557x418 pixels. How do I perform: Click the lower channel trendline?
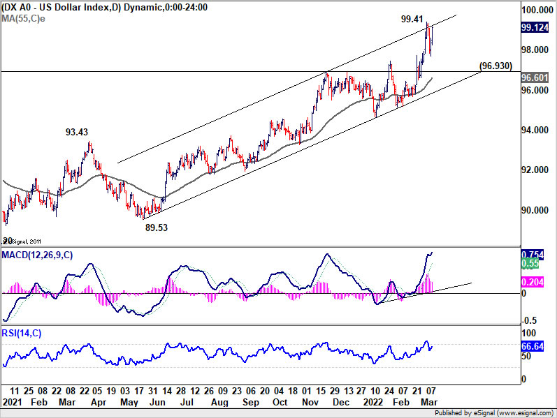pyautogui.click(x=312, y=144)
